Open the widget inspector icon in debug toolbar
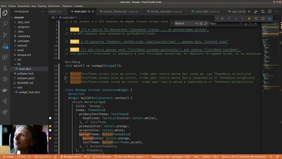Viewport: 282px width, 159px height. (x=270, y=19)
